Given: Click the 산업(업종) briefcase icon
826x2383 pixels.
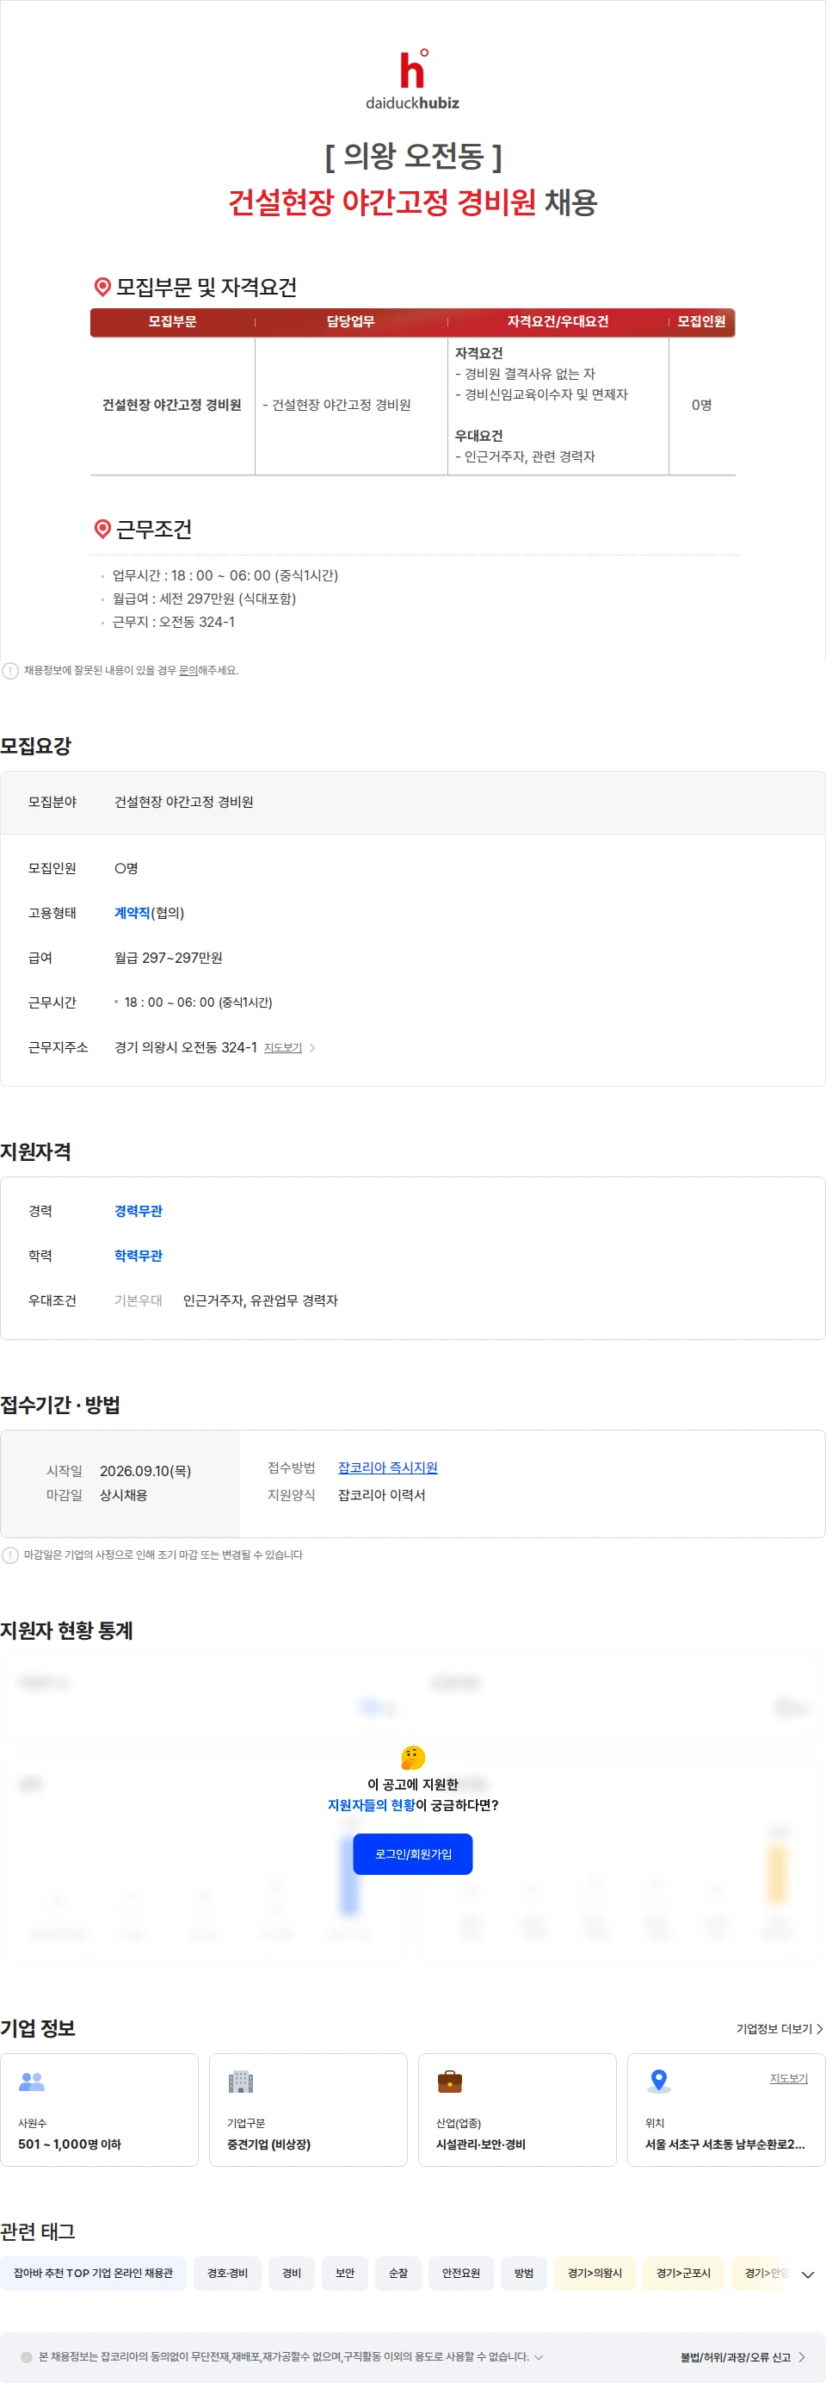Looking at the screenshot, I should tap(450, 2082).
